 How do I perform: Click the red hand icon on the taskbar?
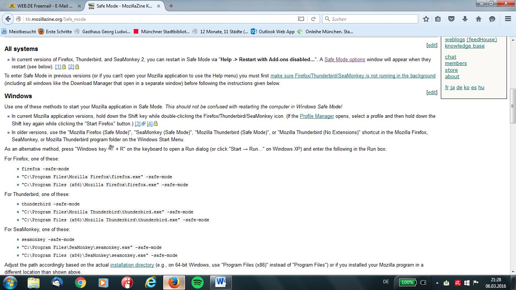pos(127,282)
